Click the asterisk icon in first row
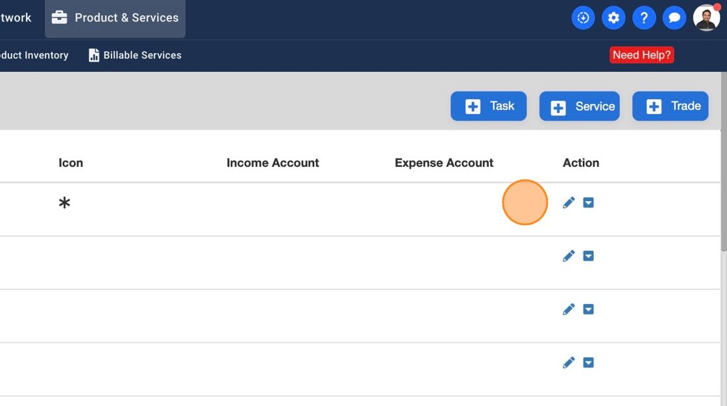Image resolution: width=727 pixels, height=406 pixels. click(x=64, y=204)
